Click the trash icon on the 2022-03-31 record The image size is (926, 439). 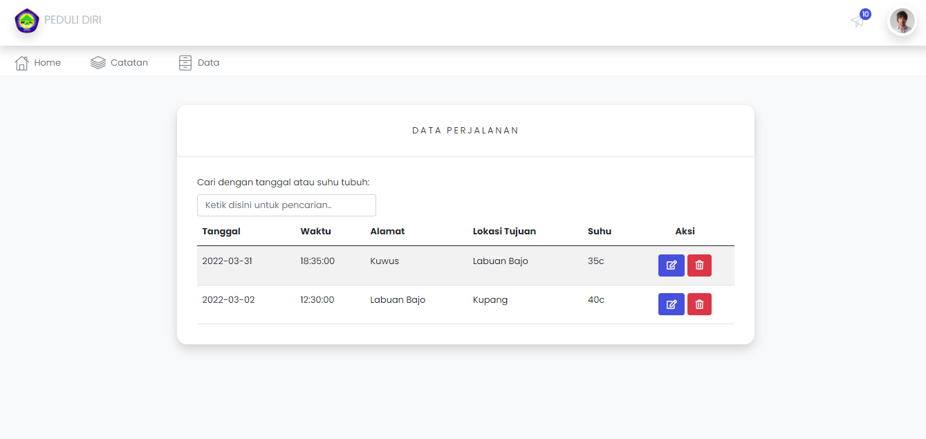point(699,265)
